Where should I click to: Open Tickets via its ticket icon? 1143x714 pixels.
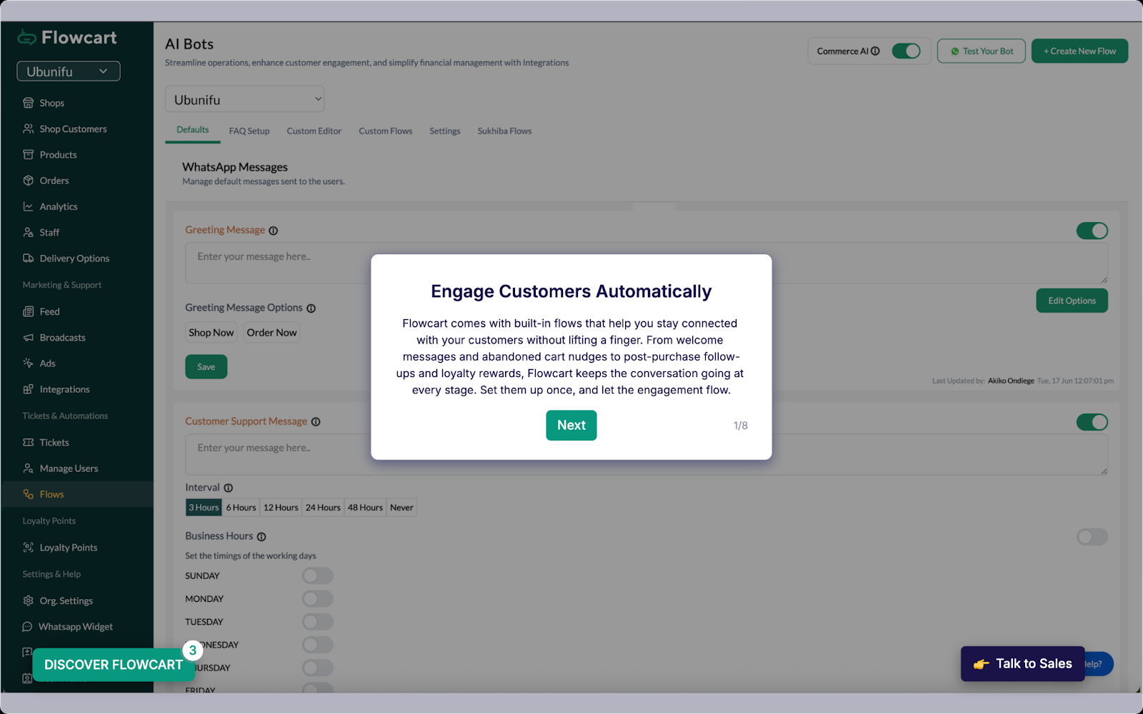(29, 442)
